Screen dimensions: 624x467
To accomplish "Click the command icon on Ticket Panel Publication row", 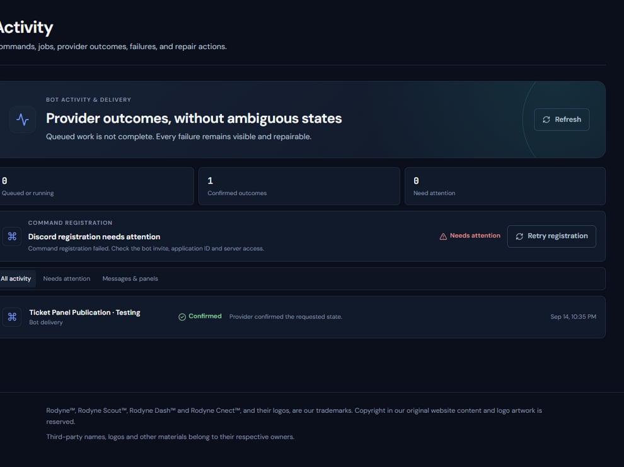I will click(x=12, y=317).
